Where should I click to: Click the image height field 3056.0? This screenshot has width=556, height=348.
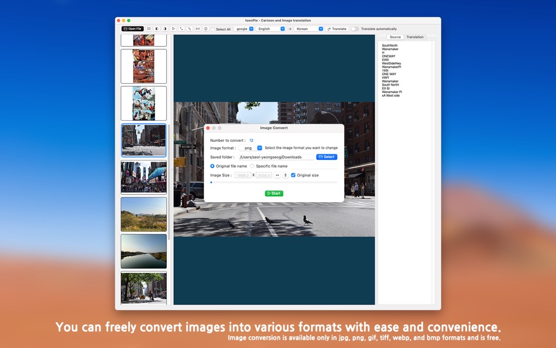click(264, 175)
